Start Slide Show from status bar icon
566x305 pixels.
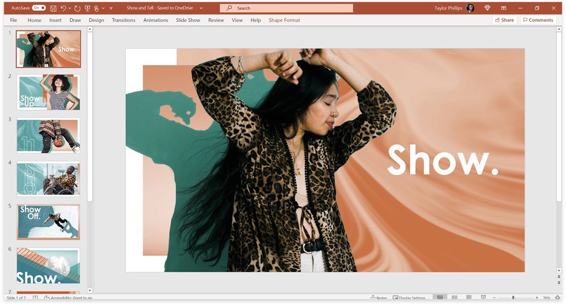click(483, 298)
